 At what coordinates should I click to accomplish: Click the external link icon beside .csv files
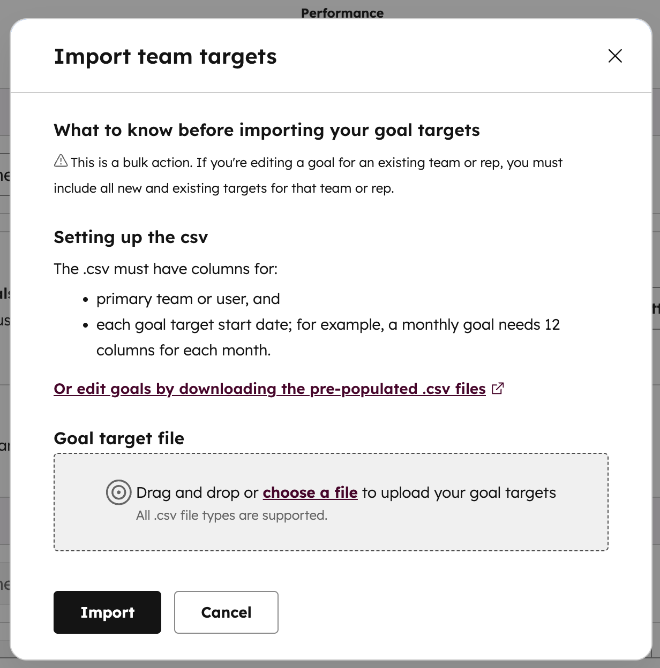(498, 389)
